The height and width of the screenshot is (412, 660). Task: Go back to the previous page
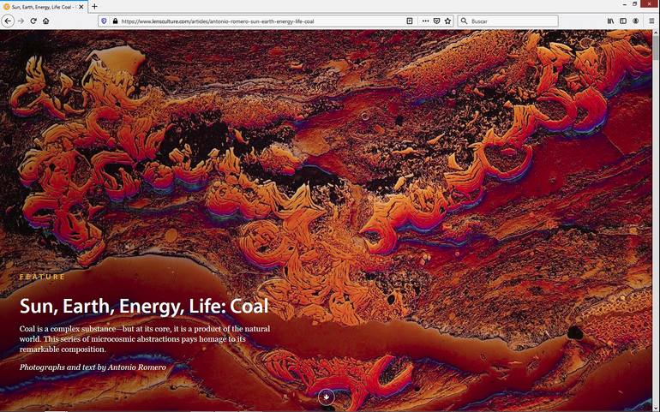pos(8,21)
